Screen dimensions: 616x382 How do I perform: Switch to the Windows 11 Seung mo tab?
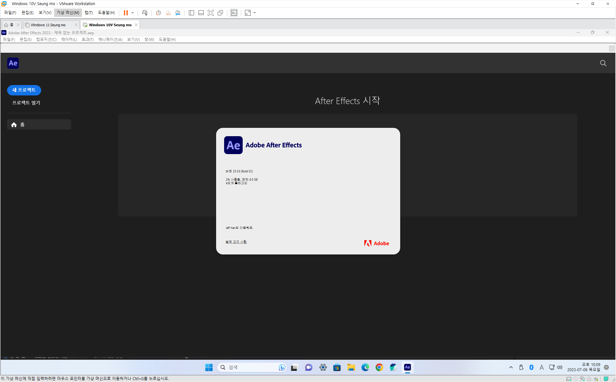[48, 25]
